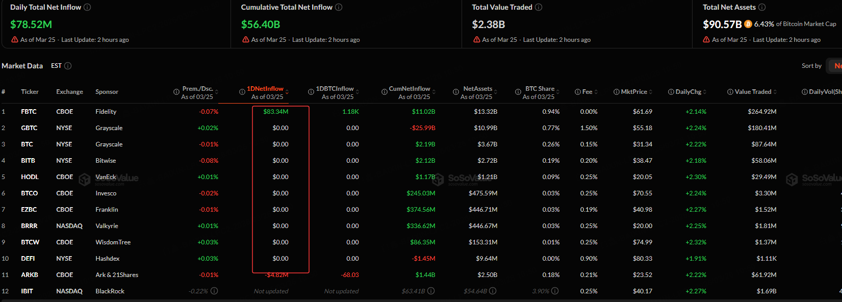Screen dimensions: 842x302
Task: Click the horizontal scrollbar below the table
Action: coord(421,300)
